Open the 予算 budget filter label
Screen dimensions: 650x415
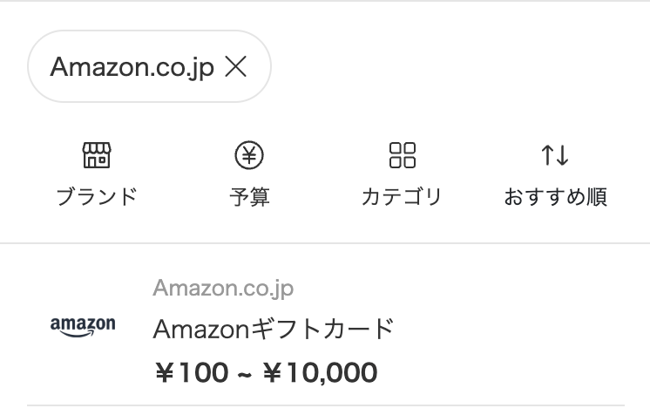coord(249,197)
